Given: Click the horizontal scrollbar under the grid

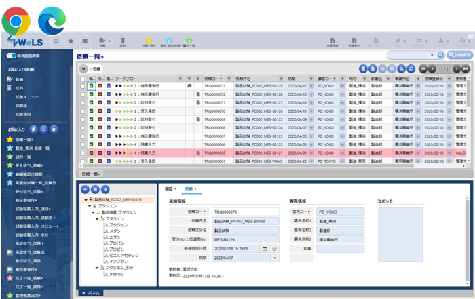Looking at the screenshot, I should click(248, 166).
